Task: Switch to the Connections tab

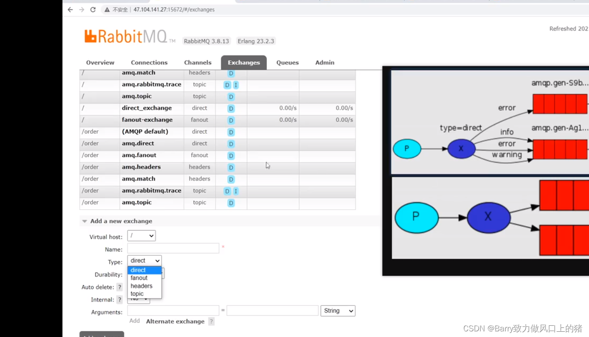Action: pos(149,63)
